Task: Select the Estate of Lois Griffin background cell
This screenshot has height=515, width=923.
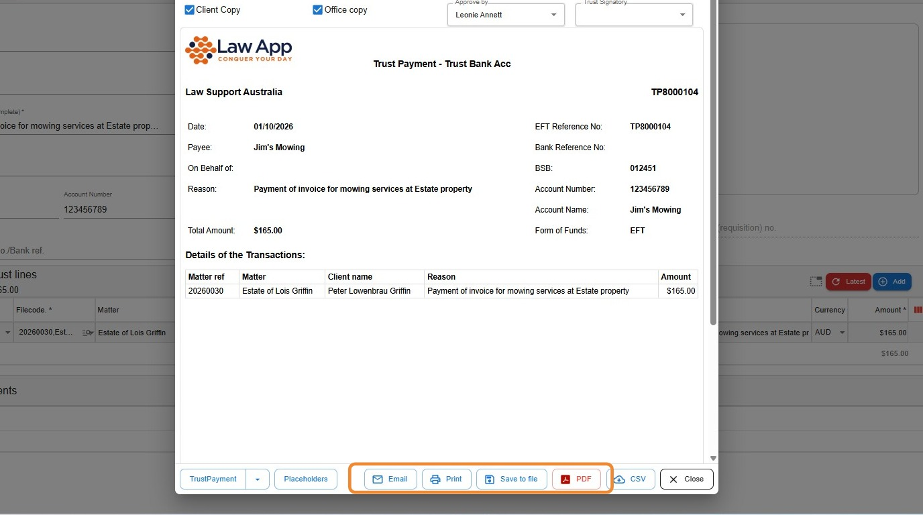Action: 134,333
